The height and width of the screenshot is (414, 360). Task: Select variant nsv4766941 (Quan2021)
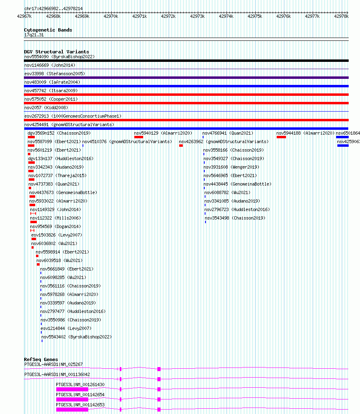[x=228, y=133]
